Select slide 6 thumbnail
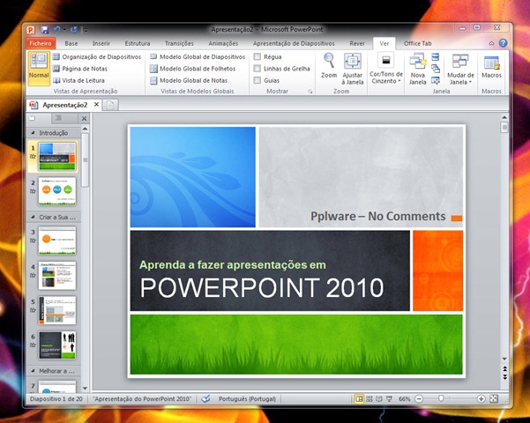The height and width of the screenshot is (423, 530). coord(57,345)
